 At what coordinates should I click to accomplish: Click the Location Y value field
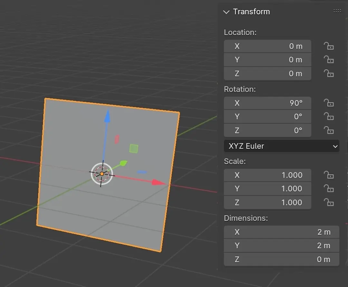(267, 60)
